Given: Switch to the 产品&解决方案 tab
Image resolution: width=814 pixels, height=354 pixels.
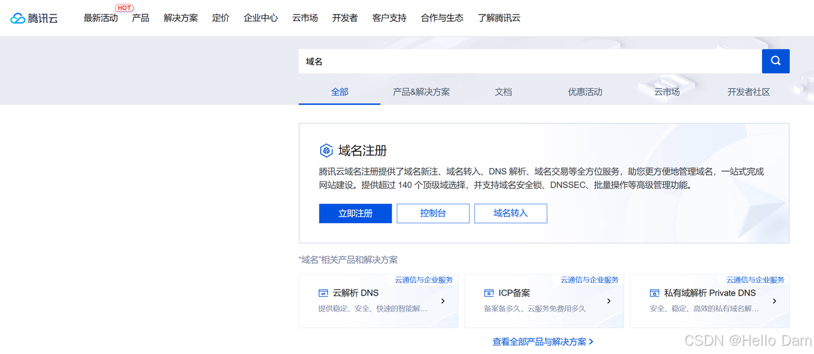Looking at the screenshot, I should click(x=421, y=92).
